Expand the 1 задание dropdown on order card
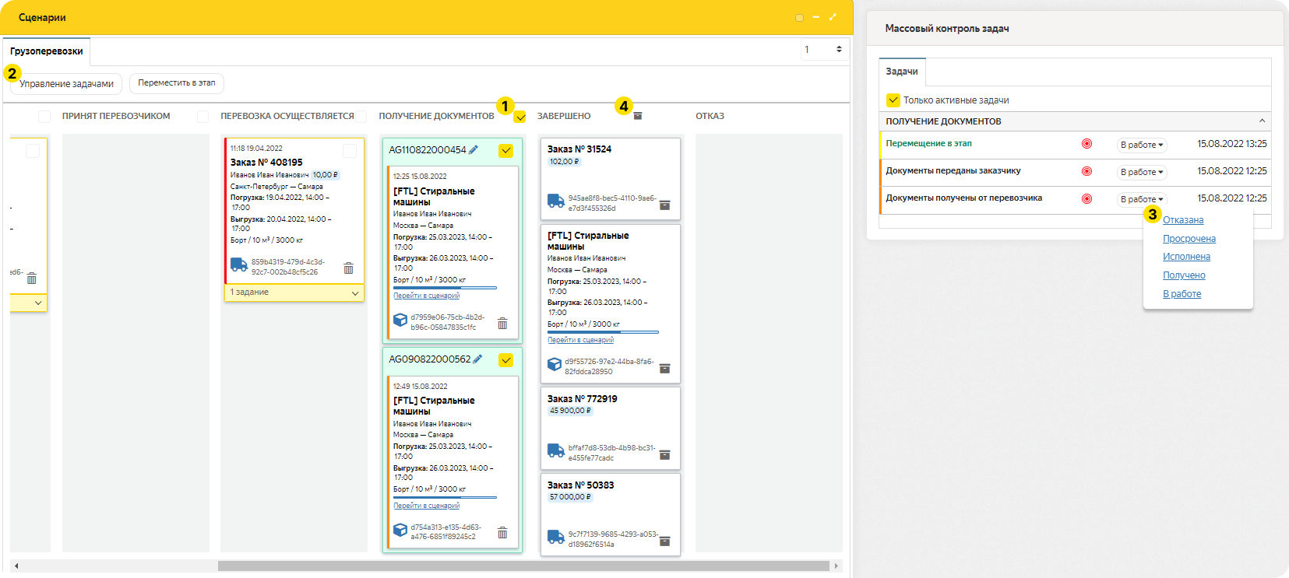The height and width of the screenshot is (578, 1289). [x=355, y=293]
